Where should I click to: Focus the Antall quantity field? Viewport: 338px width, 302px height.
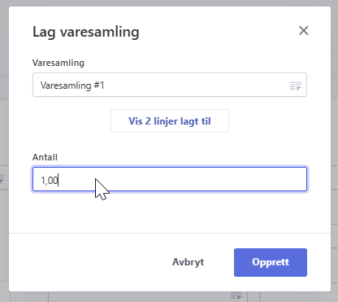click(170, 179)
